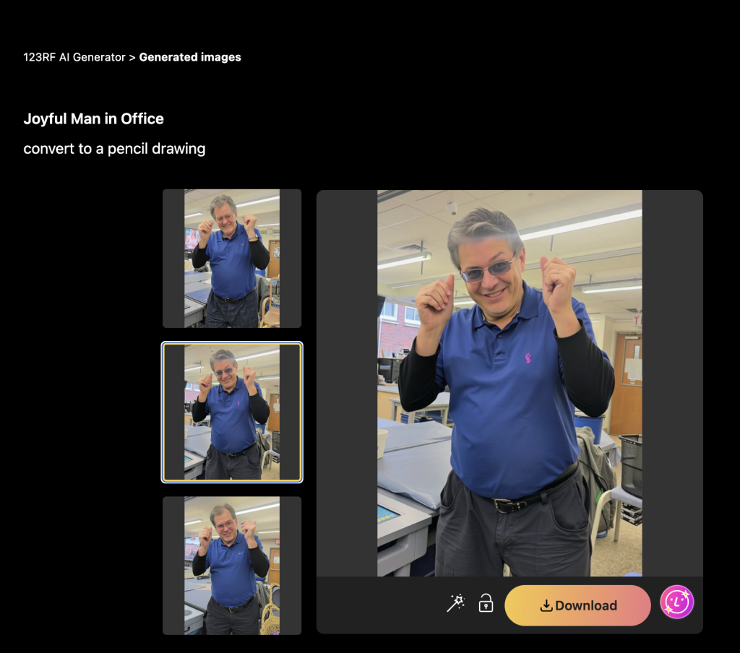740x653 pixels.
Task: Click the gray side margin of top thumbnail
Action: pos(173,259)
